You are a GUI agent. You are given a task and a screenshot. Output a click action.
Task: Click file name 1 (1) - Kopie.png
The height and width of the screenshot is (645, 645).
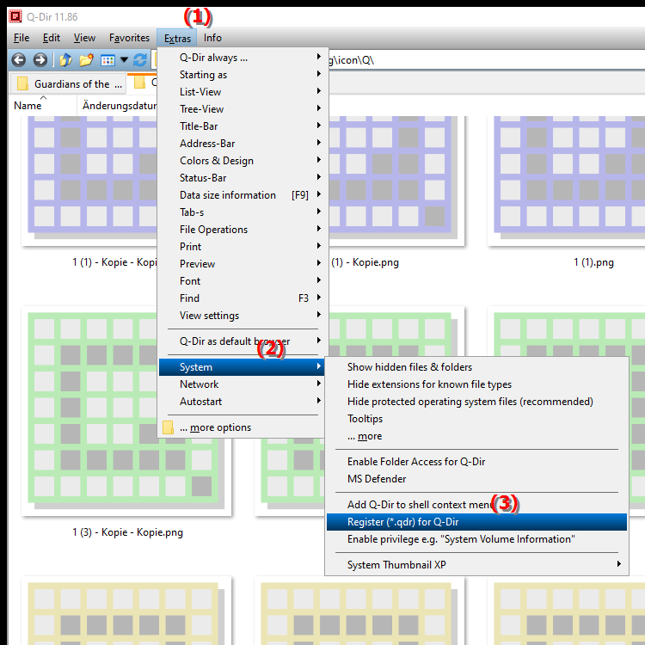(x=365, y=262)
